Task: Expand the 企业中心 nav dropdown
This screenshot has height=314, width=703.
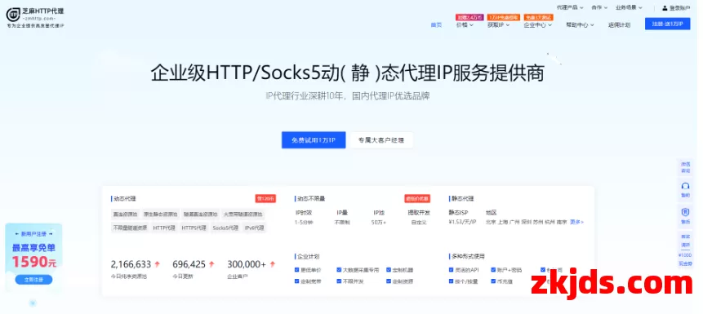Action: point(538,25)
